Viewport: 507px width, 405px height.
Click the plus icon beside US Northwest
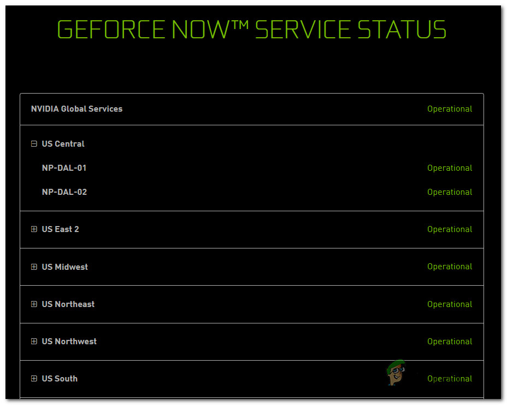[34, 342]
